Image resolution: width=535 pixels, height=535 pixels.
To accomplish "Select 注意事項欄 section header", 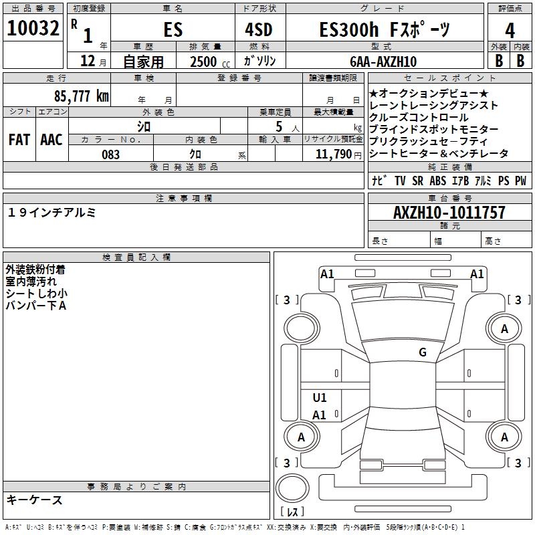I will 183,198.
